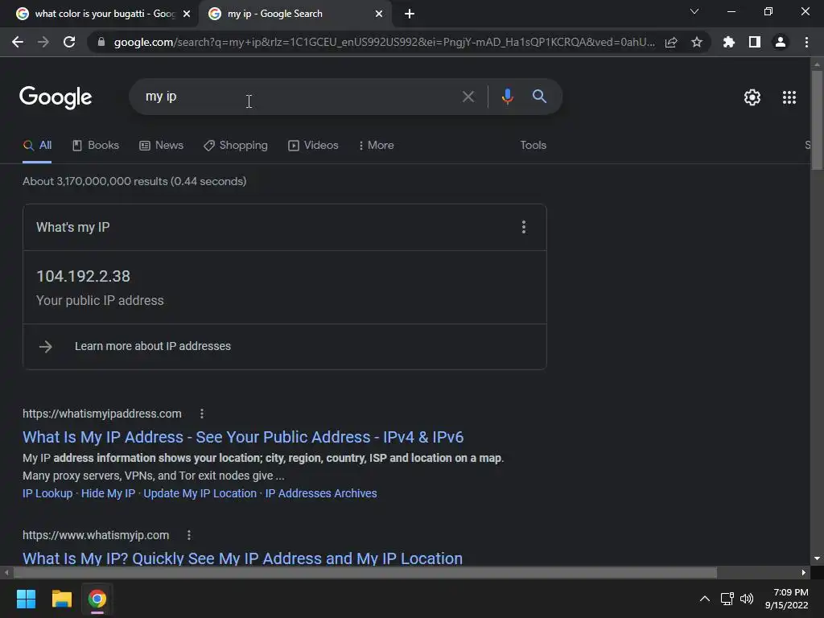Screen dimensions: 824x618
Task: Open the Extensions puzzle icon
Action: [x=729, y=42]
